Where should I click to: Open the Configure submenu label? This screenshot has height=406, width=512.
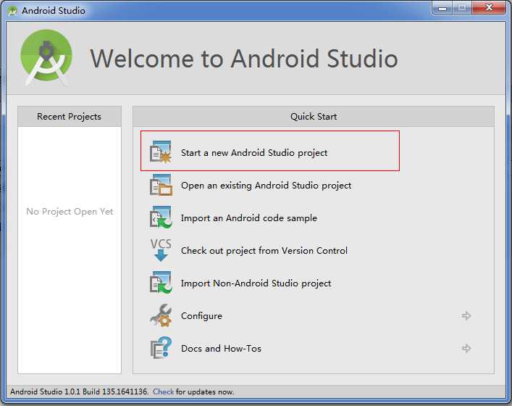point(201,316)
